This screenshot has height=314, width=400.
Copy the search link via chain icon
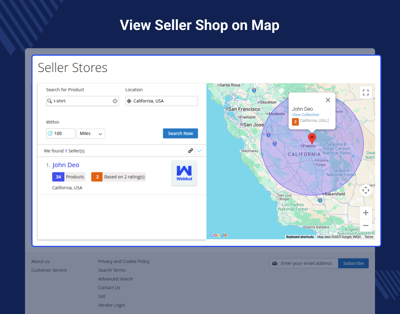point(191,151)
